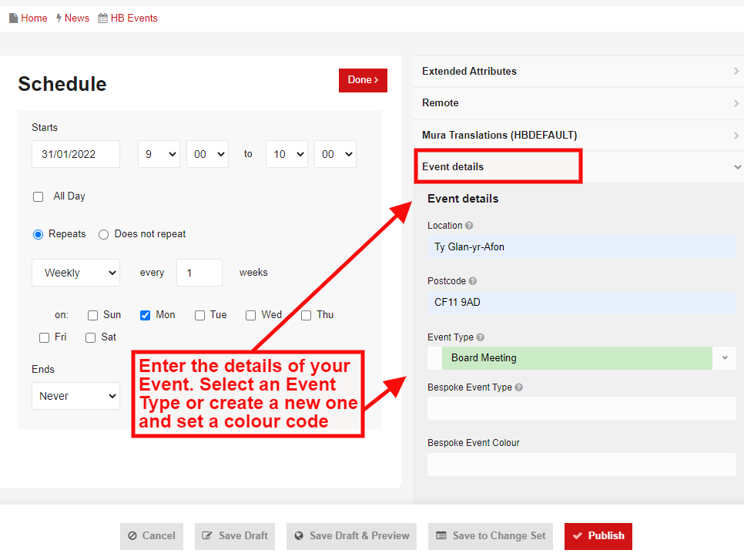
Task: Enable the All Day checkbox
Action: tap(38, 196)
